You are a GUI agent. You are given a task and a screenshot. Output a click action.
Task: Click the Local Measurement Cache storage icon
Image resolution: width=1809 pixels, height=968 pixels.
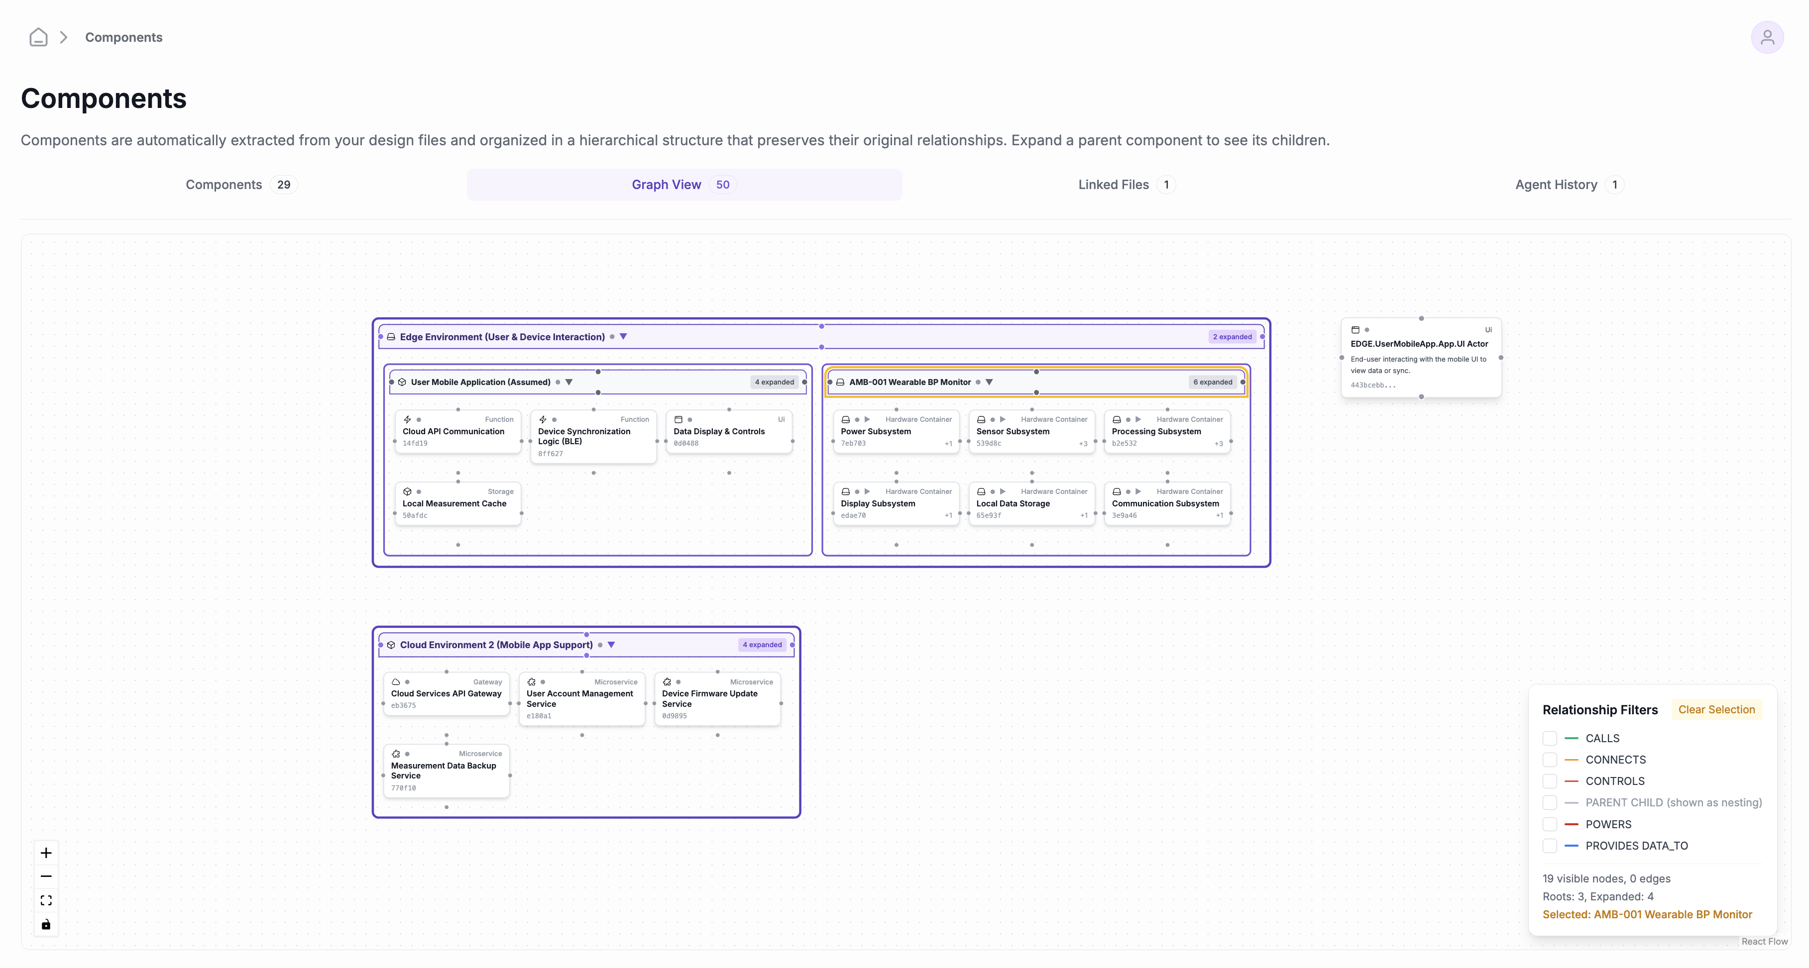[x=407, y=491]
